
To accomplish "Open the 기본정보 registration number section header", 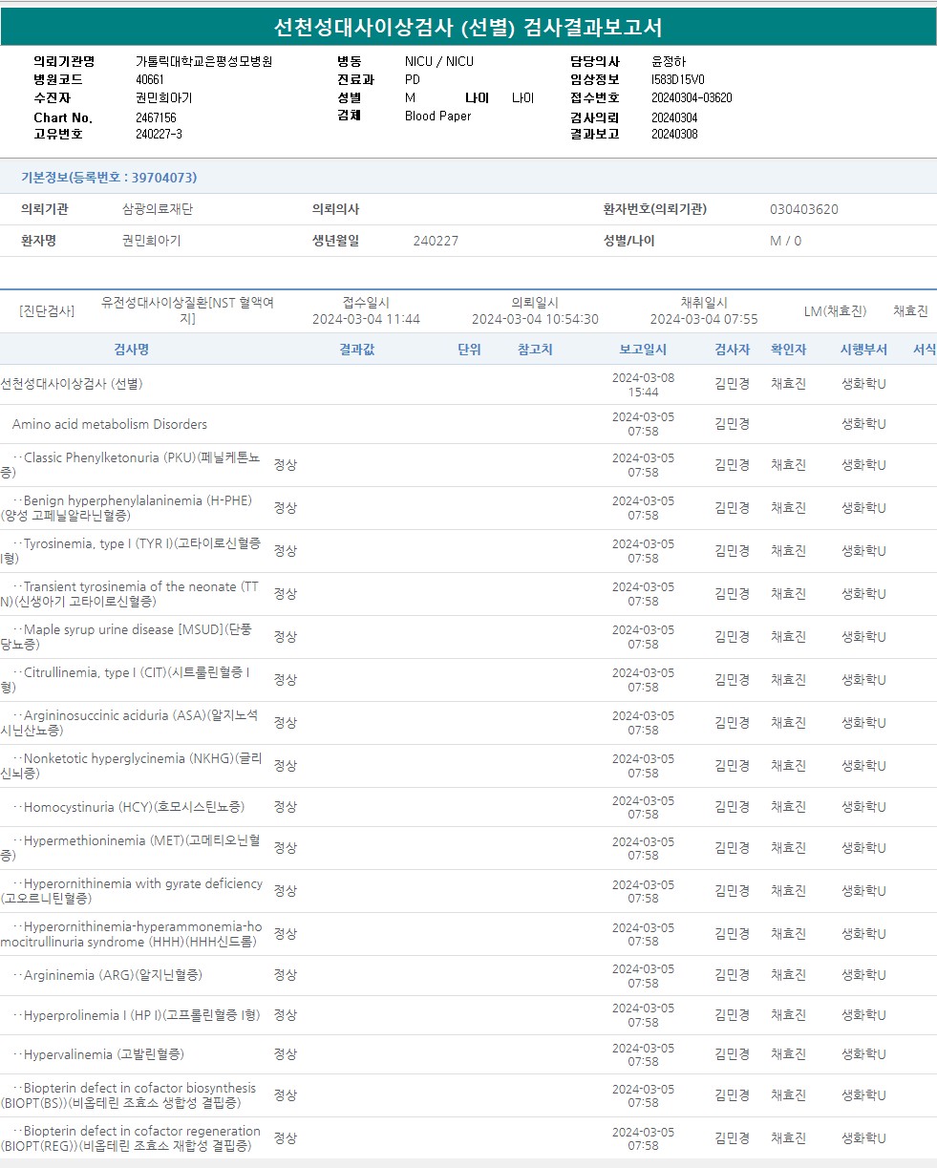I will click(109, 178).
